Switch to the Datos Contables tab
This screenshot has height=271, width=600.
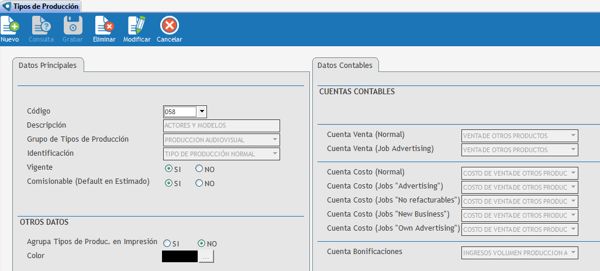[345, 66]
